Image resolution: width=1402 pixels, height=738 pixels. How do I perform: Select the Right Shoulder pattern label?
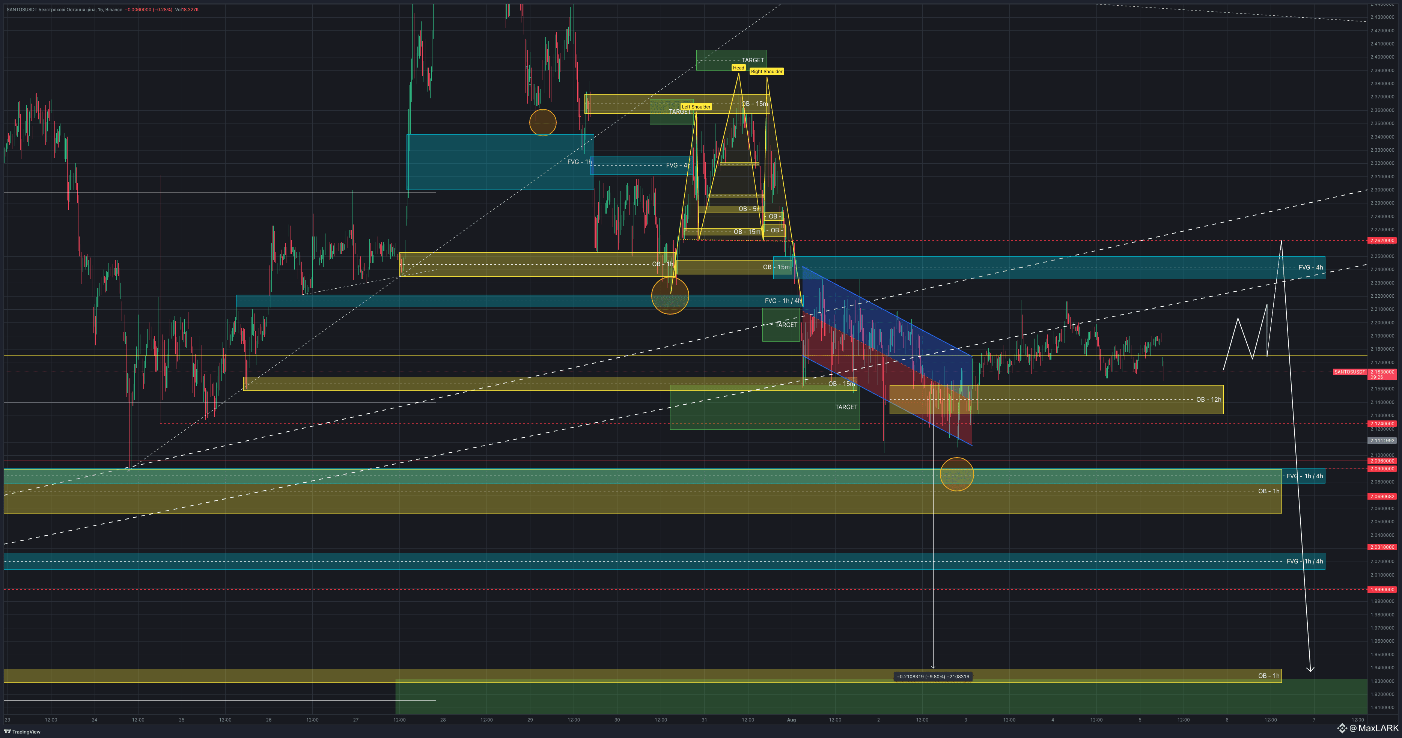[766, 72]
